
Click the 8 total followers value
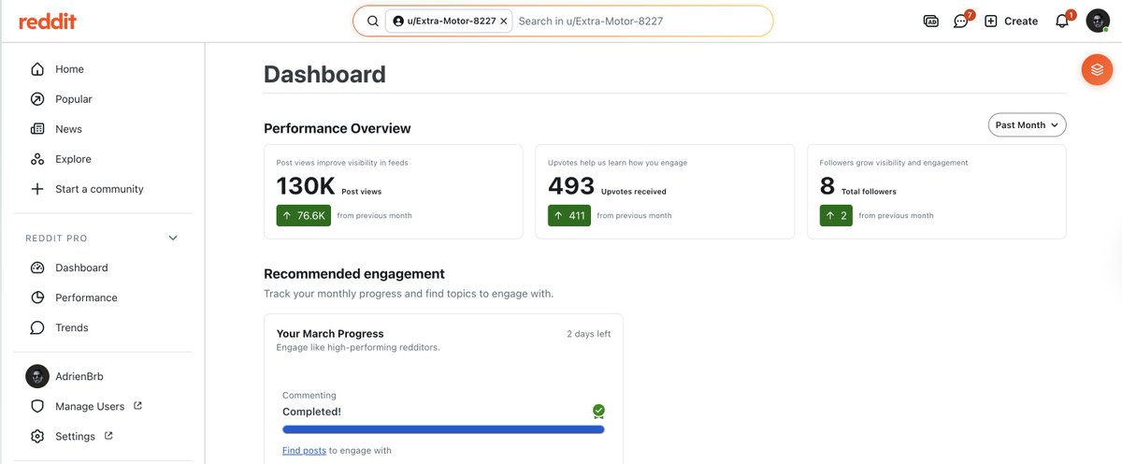click(827, 186)
